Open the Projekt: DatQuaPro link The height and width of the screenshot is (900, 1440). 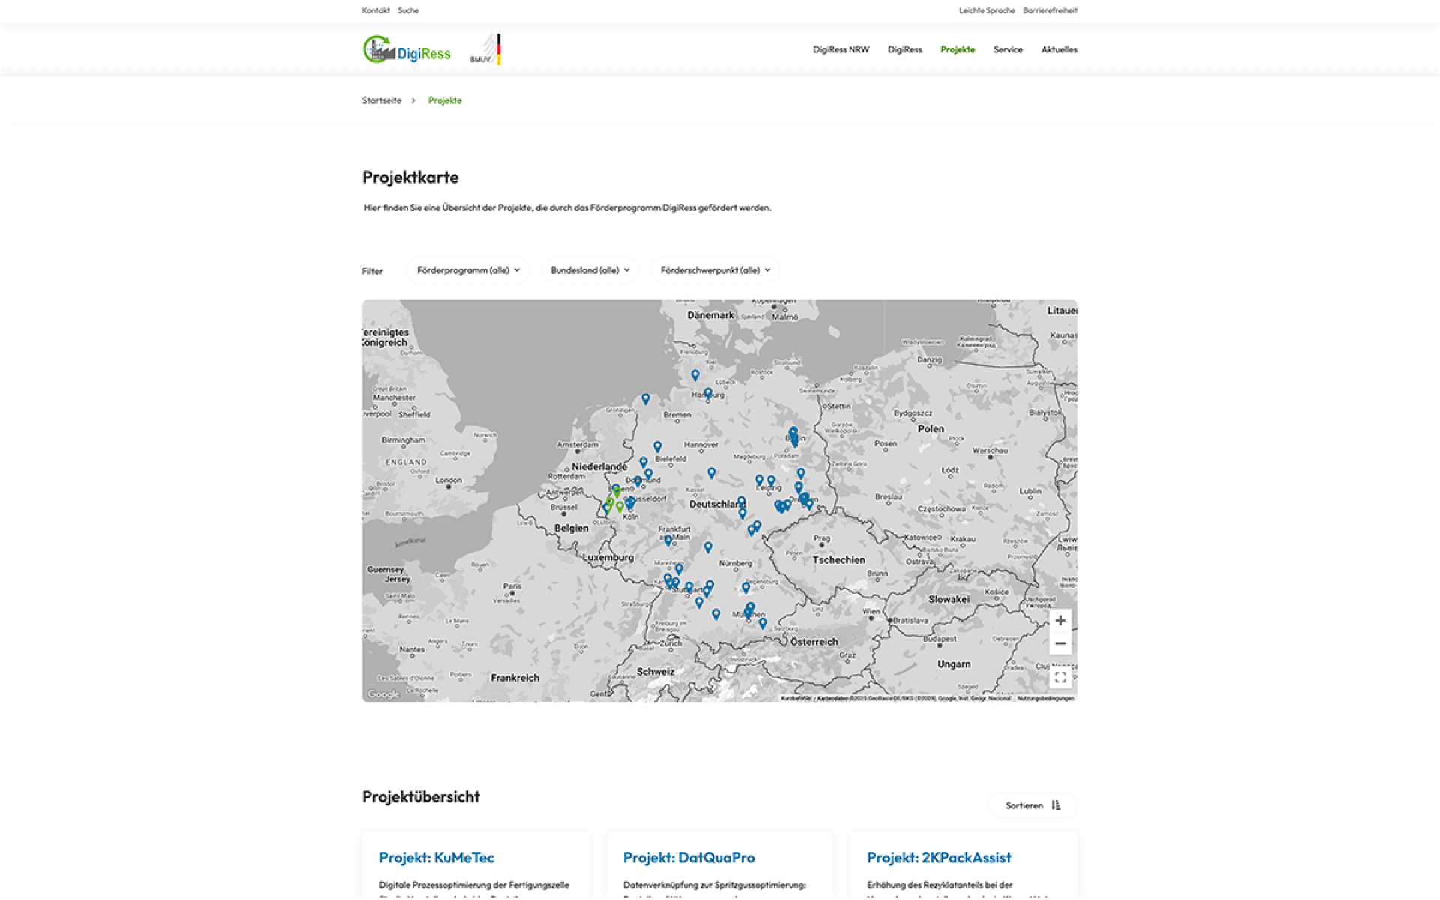(x=688, y=857)
